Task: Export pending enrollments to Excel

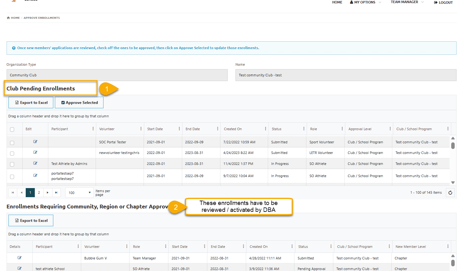Action: pos(31,103)
